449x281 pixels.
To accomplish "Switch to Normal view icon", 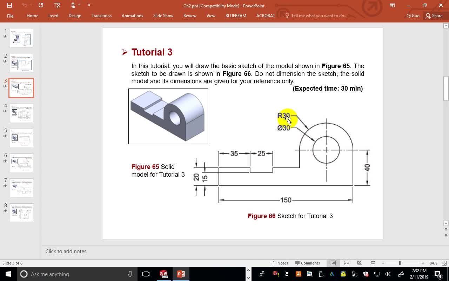I will 333,263.
